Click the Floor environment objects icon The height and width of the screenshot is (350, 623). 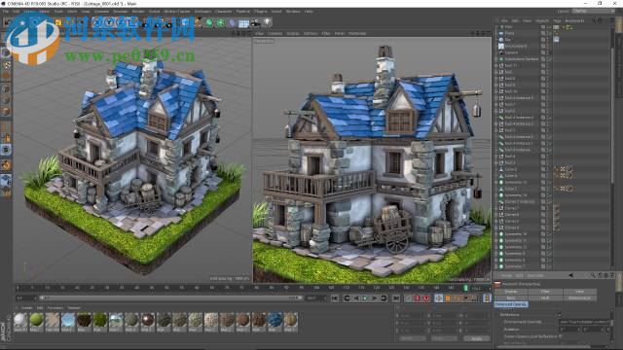[x=243, y=23]
